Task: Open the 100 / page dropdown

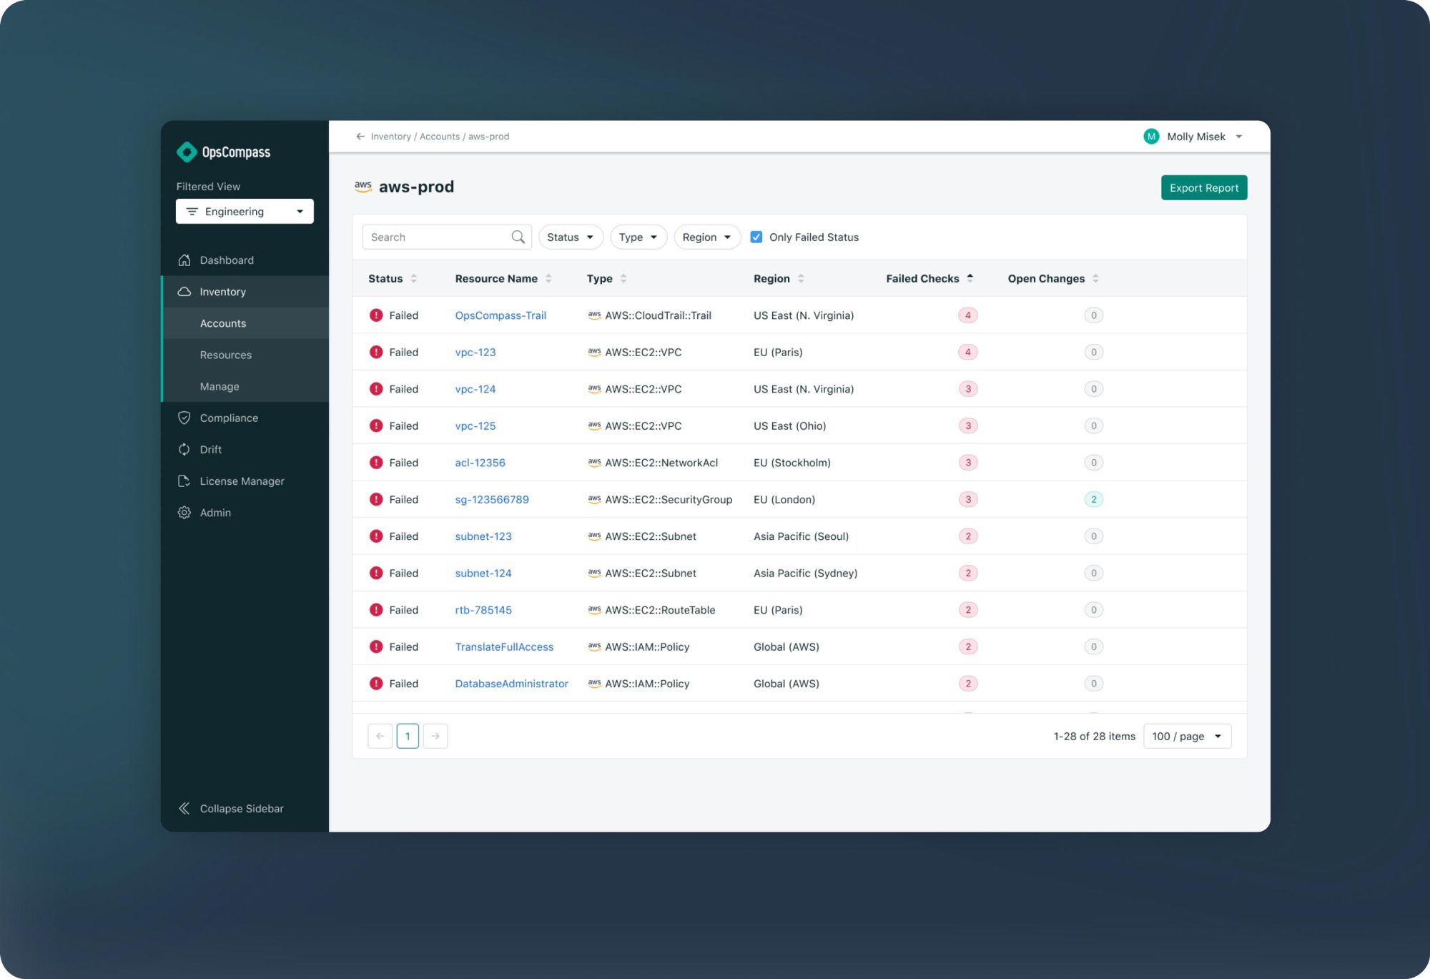Action: (x=1187, y=736)
